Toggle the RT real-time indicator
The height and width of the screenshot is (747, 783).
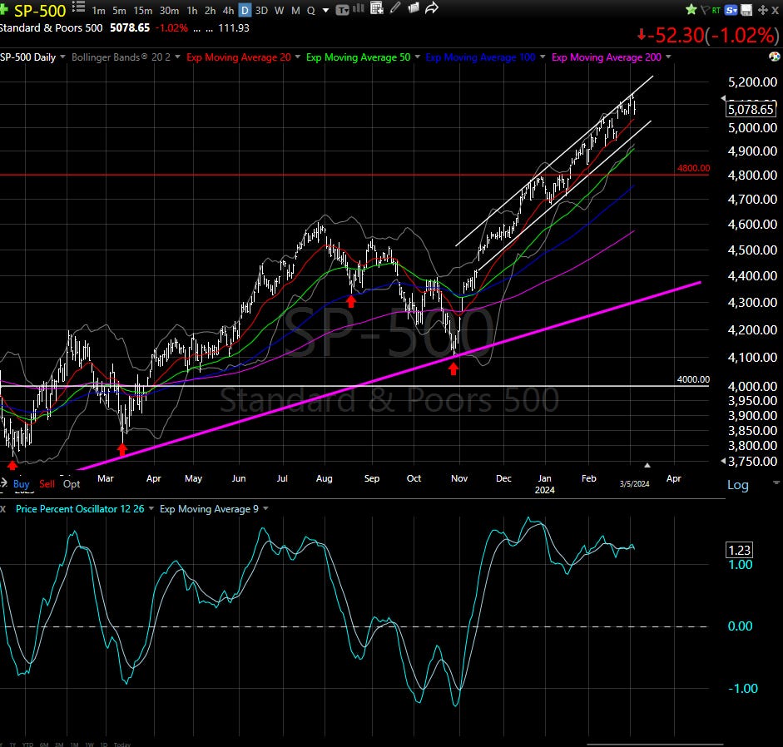(x=716, y=10)
